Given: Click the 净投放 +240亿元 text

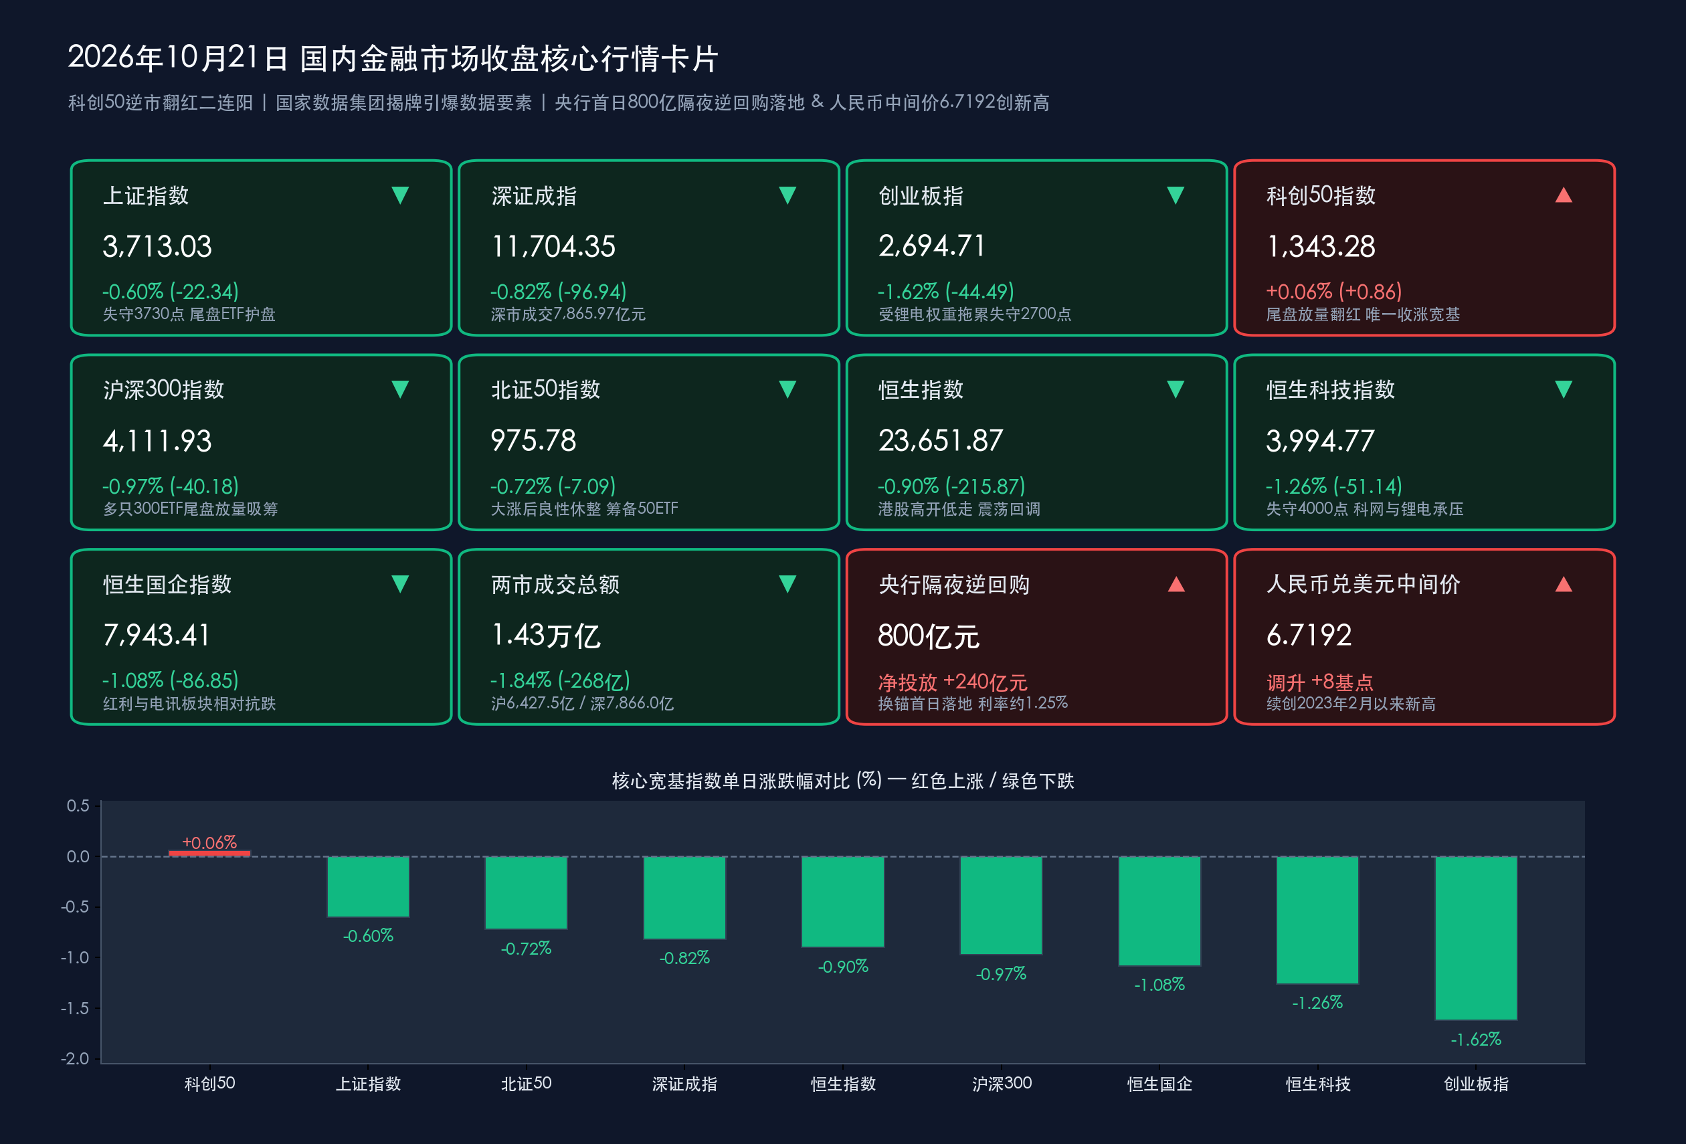Looking at the screenshot, I should (x=953, y=682).
